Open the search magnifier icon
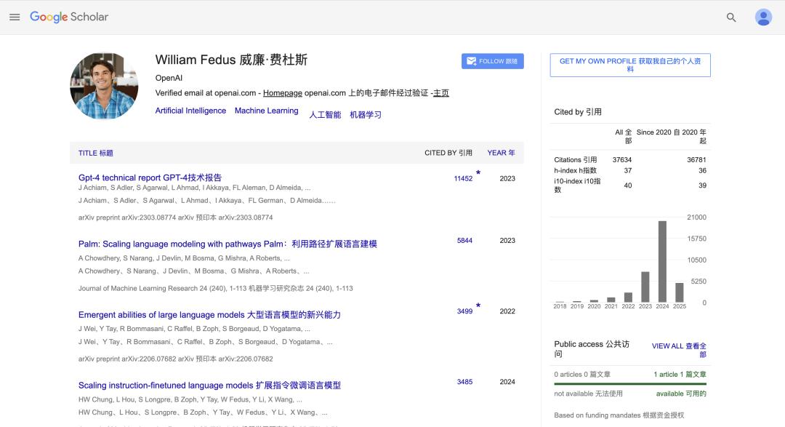 coord(731,17)
